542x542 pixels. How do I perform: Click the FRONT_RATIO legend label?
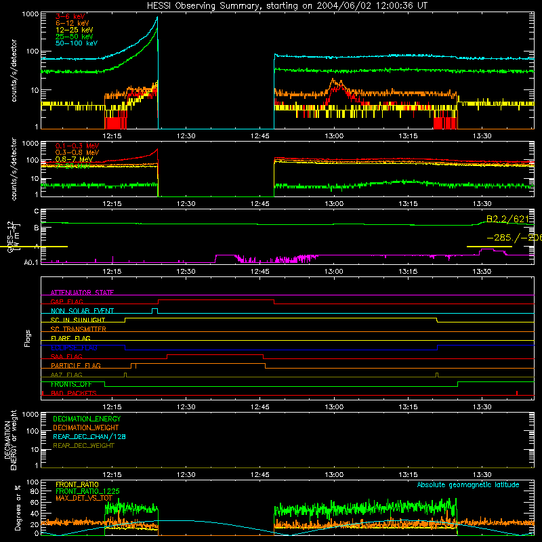77,484
